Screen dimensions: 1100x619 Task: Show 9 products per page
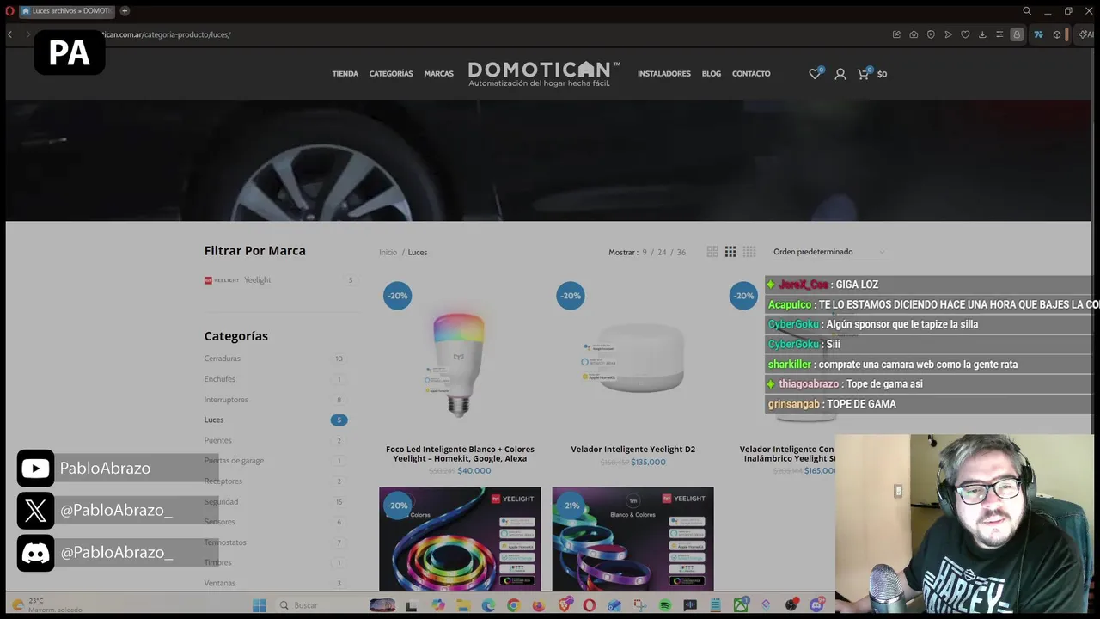[645, 253]
